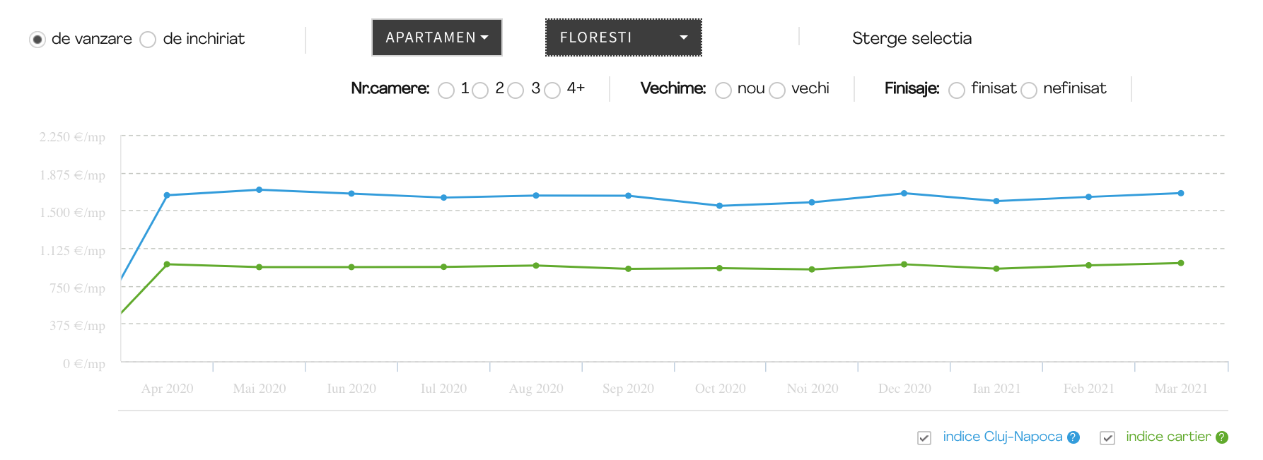Select the 'de inchiriat' radio option
The image size is (1263, 460).
tap(148, 40)
